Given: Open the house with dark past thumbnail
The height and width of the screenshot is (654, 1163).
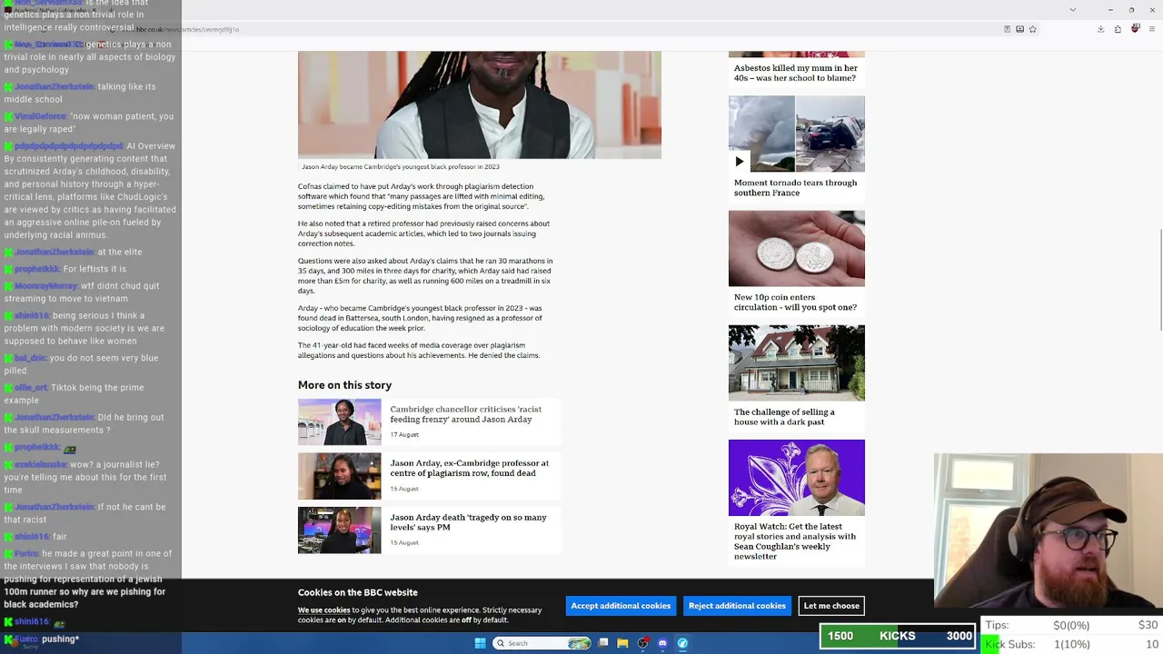Looking at the screenshot, I should tap(797, 363).
